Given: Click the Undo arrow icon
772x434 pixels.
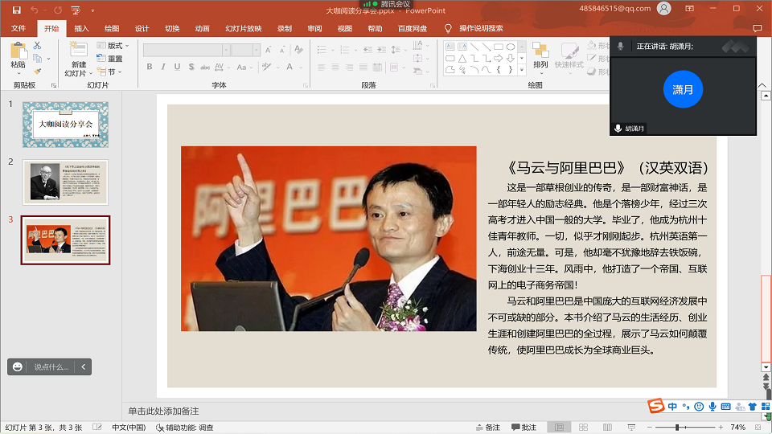Looking at the screenshot, I should [x=34, y=10].
